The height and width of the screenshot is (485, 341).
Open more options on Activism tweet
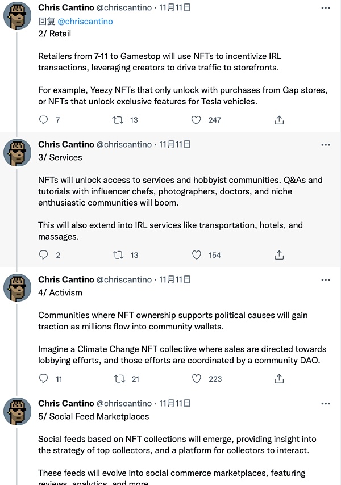coord(326,280)
